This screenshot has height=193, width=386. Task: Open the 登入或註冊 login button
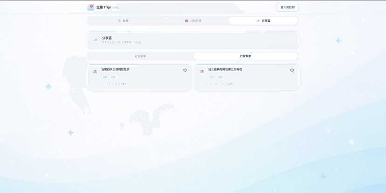[288, 7]
